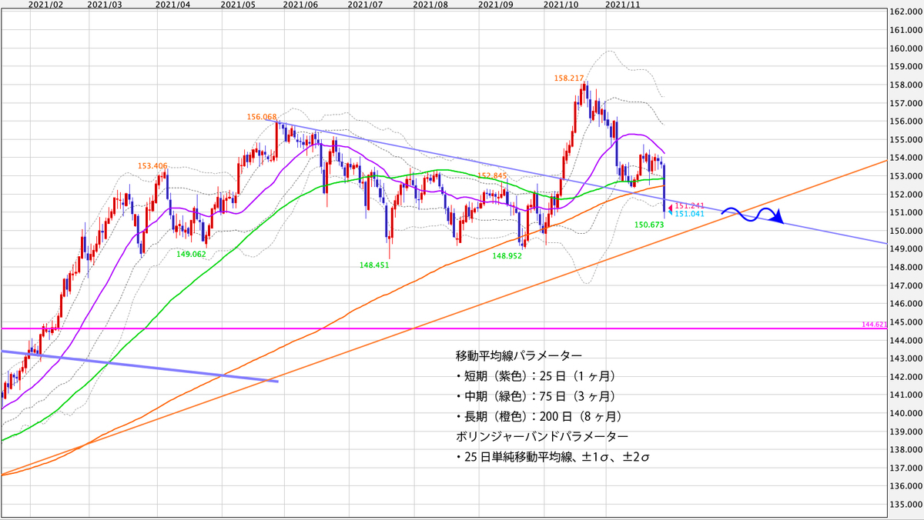This screenshot has height=520, width=924.
Task: Click the 2021/09 date label
Action: [x=496, y=5]
